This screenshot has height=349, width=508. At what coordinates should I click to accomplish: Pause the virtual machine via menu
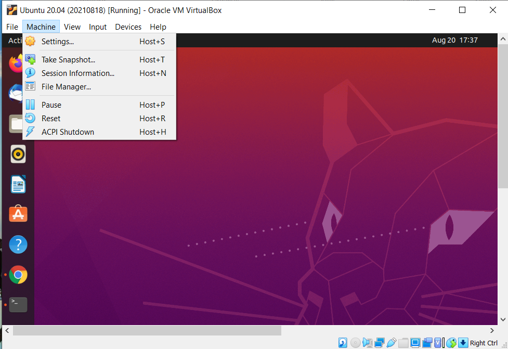(x=99, y=105)
